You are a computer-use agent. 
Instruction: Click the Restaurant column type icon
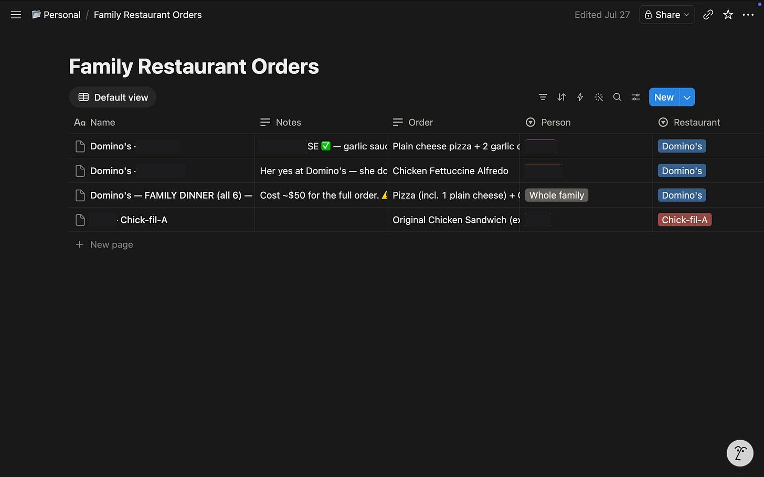(x=663, y=122)
